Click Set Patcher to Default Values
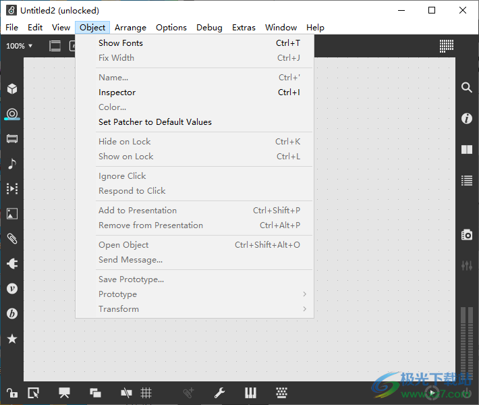 coord(155,122)
